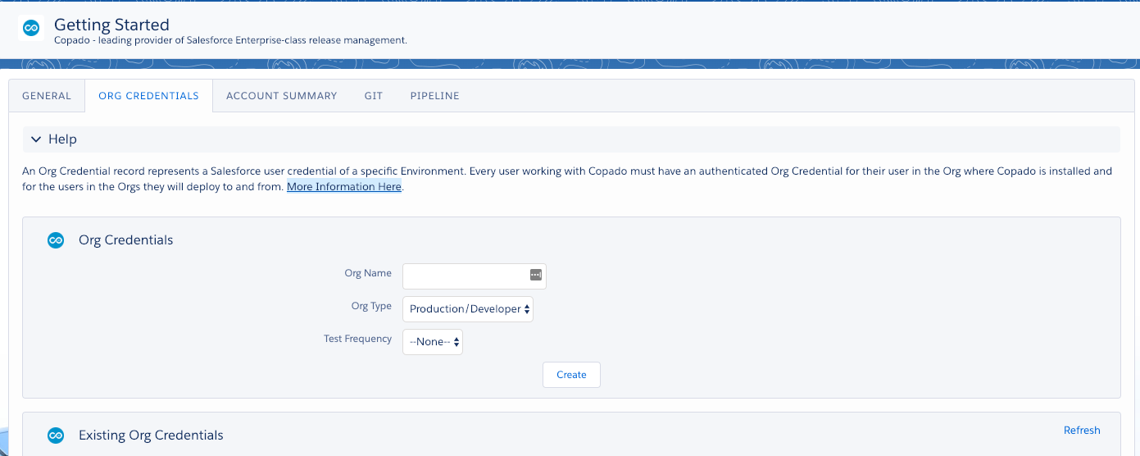This screenshot has width=1140, height=456.
Task: Open the Account Summary tab
Action: [x=282, y=96]
